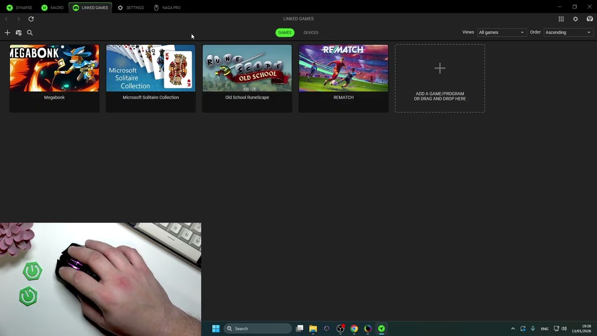Image resolution: width=597 pixels, height=336 pixels.
Task: Open the Synapse tab
Action: (19, 7)
